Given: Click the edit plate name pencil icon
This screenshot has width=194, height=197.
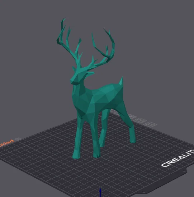Looking at the screenshot, I should (18, 139).
